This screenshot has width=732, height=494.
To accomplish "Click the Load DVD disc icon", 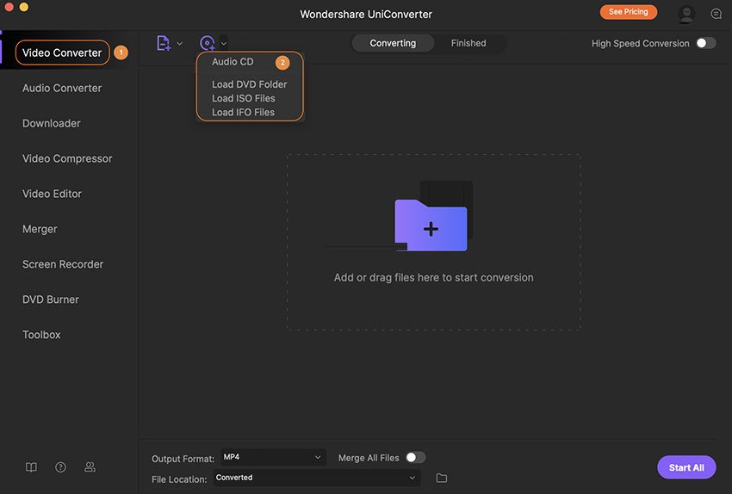I will tap(208, 43).
